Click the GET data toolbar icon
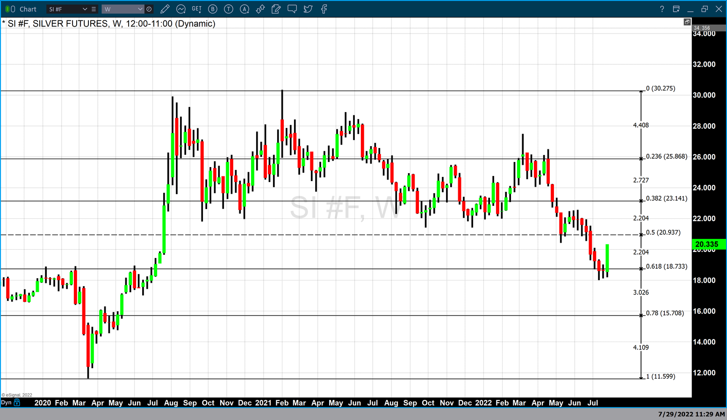The width and height of the screenshot is (727, 420). coord(197,9)
